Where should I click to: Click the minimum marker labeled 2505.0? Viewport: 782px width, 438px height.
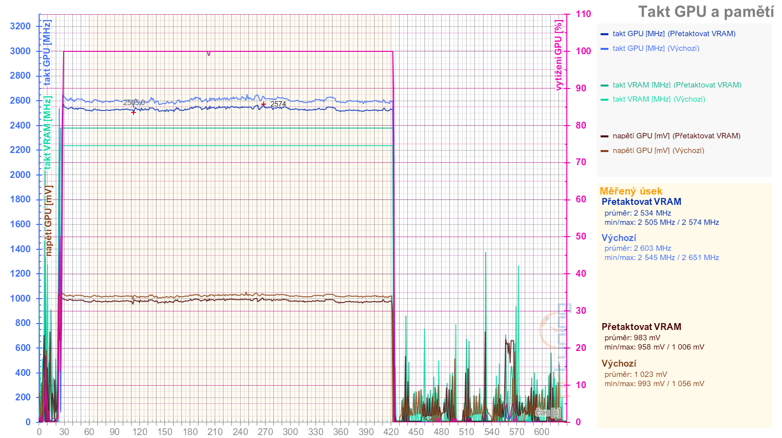[x=133, y=112]
